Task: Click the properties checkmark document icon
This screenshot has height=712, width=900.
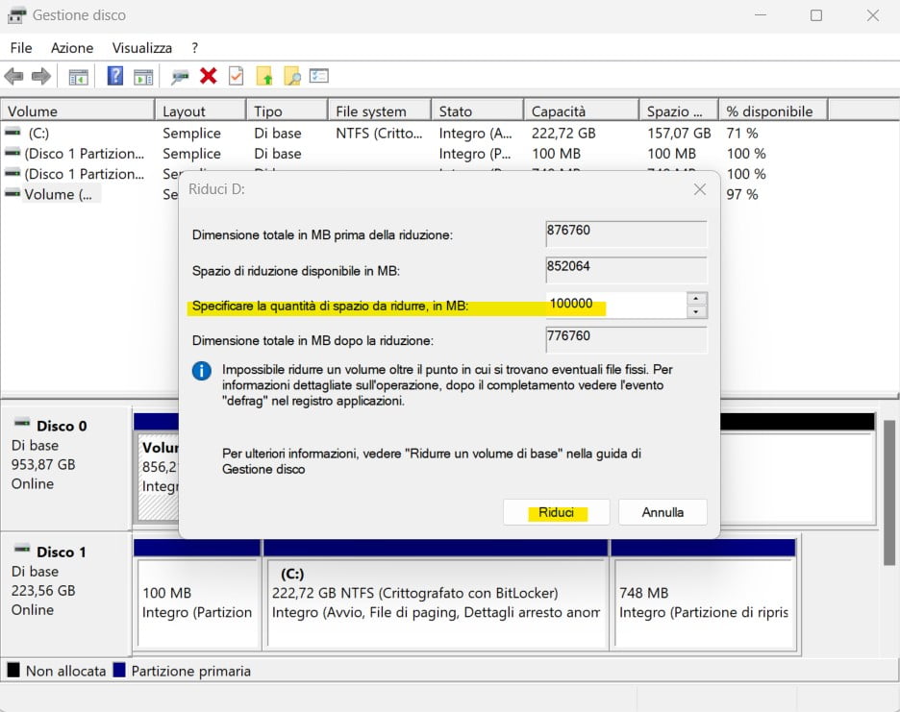Action: [236, 76]
